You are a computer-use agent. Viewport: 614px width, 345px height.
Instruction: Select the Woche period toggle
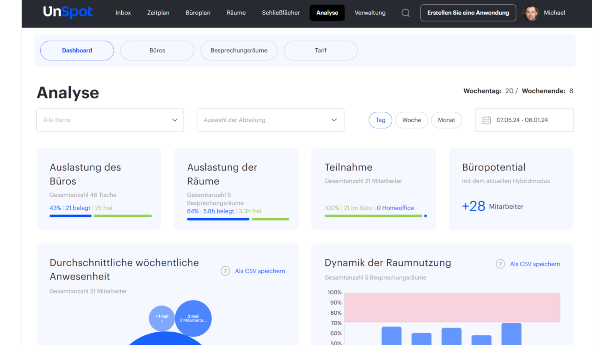pos(412,120)
